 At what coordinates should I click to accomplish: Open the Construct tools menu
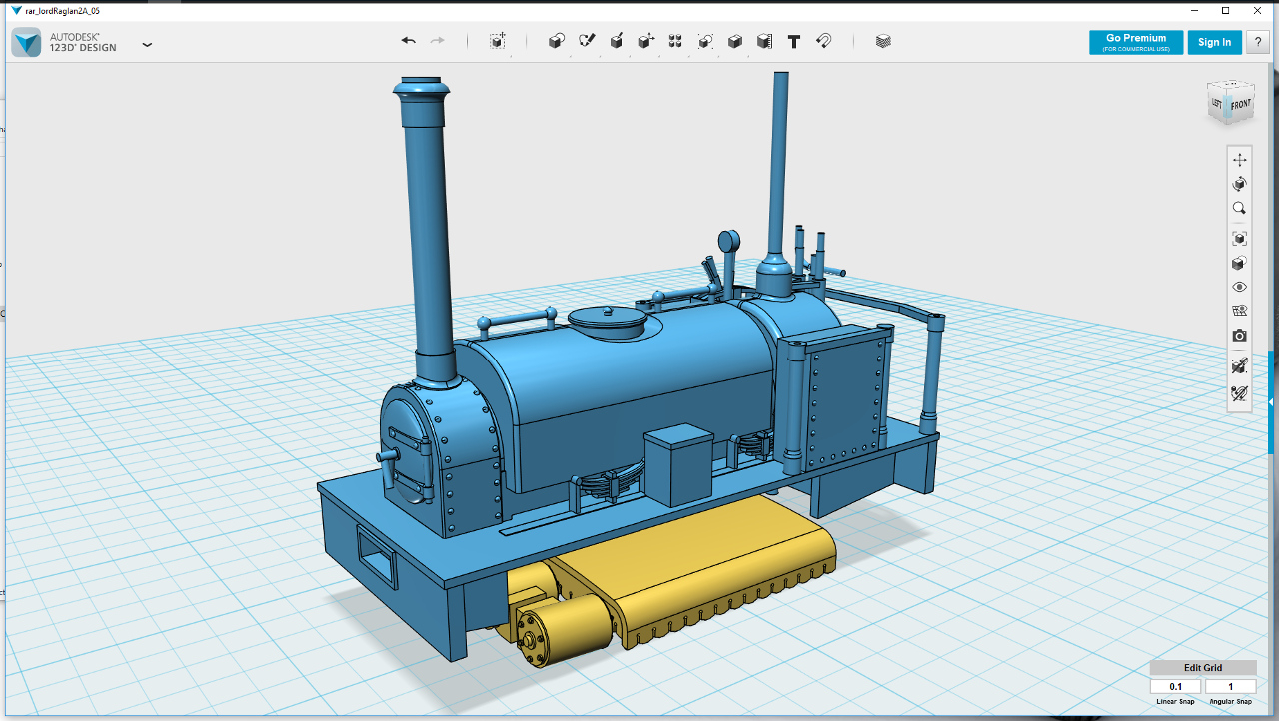(x=617, y=41)
